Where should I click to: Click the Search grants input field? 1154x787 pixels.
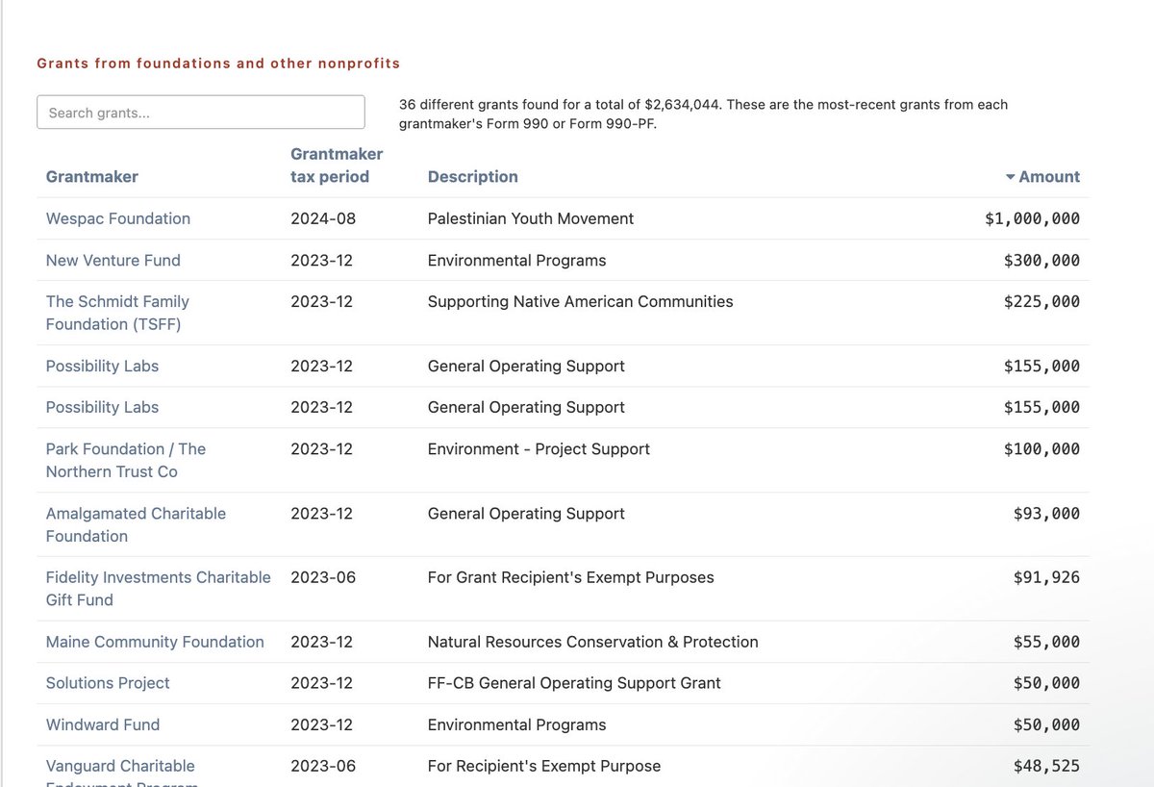tap(201, 113)
